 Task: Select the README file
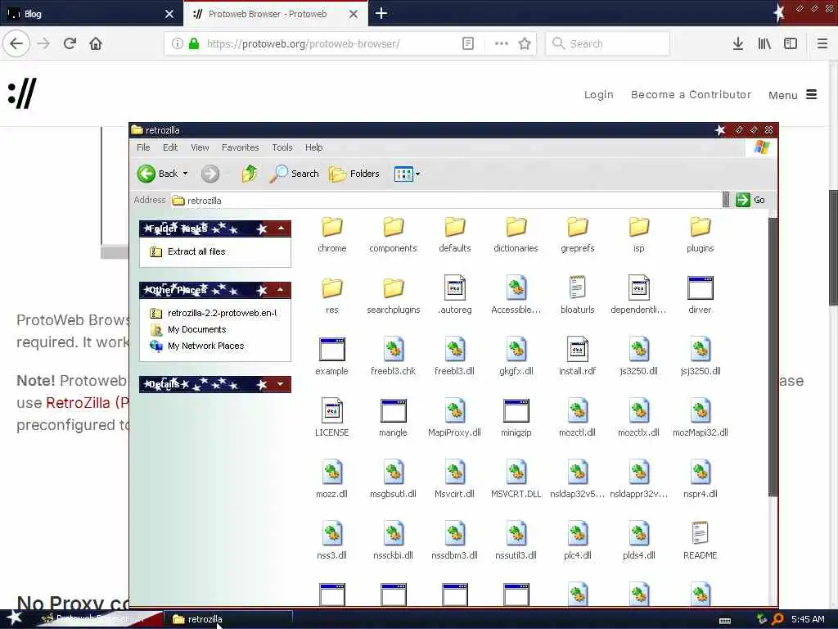[x=701, y=541]
